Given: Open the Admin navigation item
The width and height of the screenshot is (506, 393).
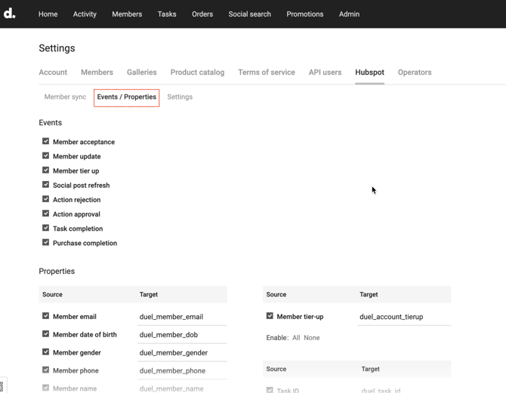Looking at the screenshot, I should coord(349,14).
